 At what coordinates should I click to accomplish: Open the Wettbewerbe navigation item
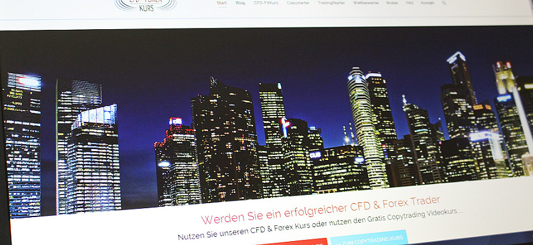(x=366, y=3)
